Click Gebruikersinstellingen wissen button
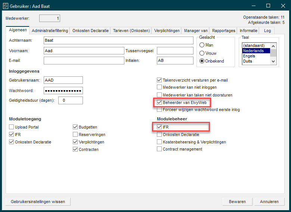Viewport: 291px width, 212px height. (38, 202)
